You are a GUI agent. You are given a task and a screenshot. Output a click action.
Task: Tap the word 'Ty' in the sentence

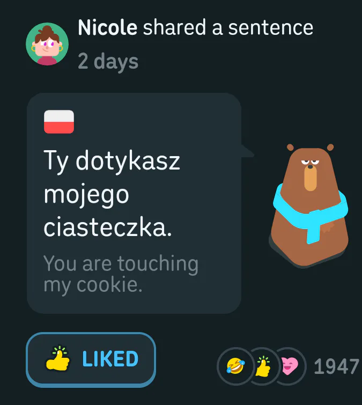(56, 162)
